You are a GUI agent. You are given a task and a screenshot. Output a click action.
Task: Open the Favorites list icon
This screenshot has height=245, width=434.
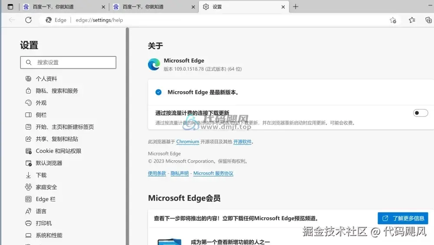tap(412, 20)
